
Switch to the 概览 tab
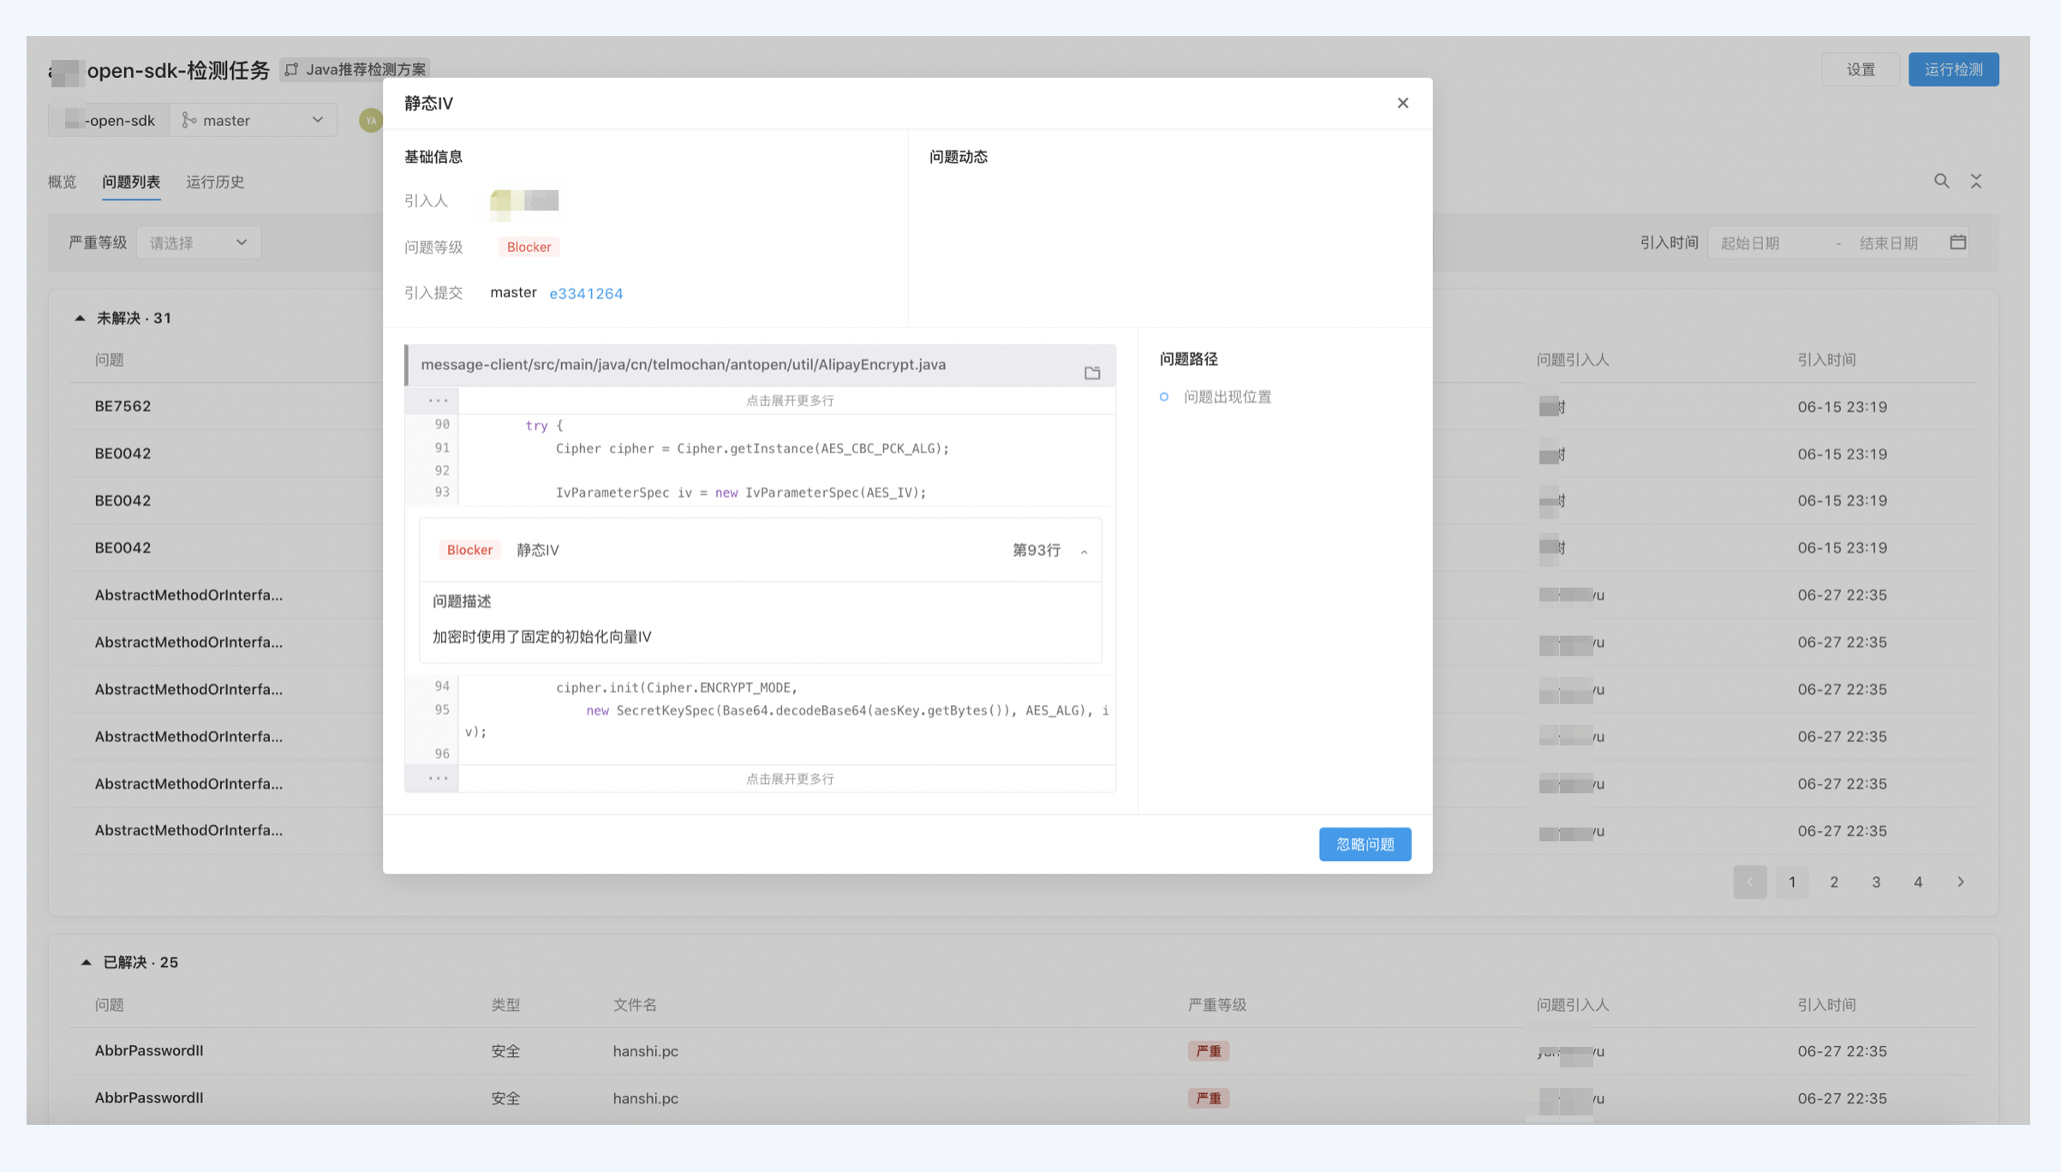(62, 182)
